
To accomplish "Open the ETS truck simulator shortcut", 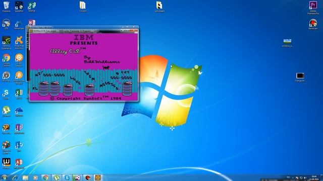I will [6, 24].
